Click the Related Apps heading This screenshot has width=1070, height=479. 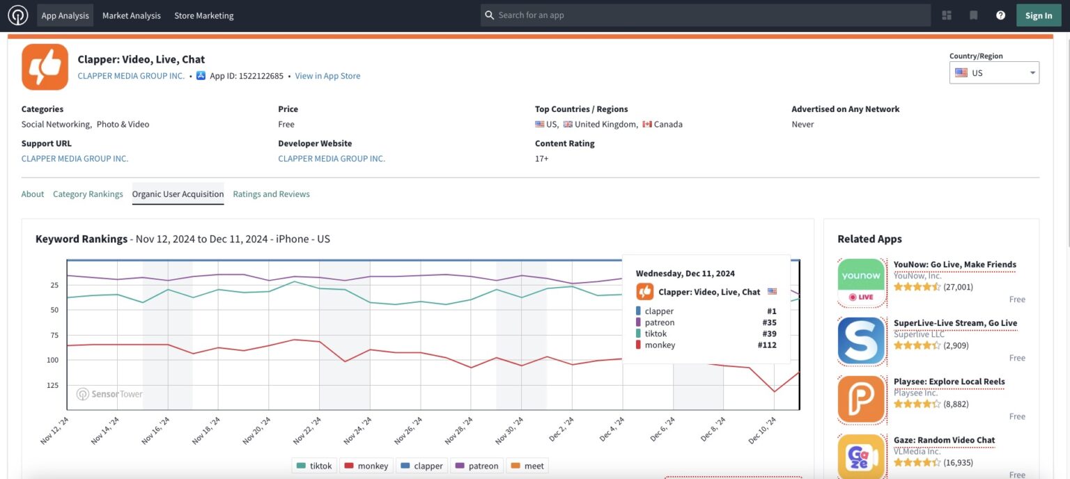coord(869,239)
